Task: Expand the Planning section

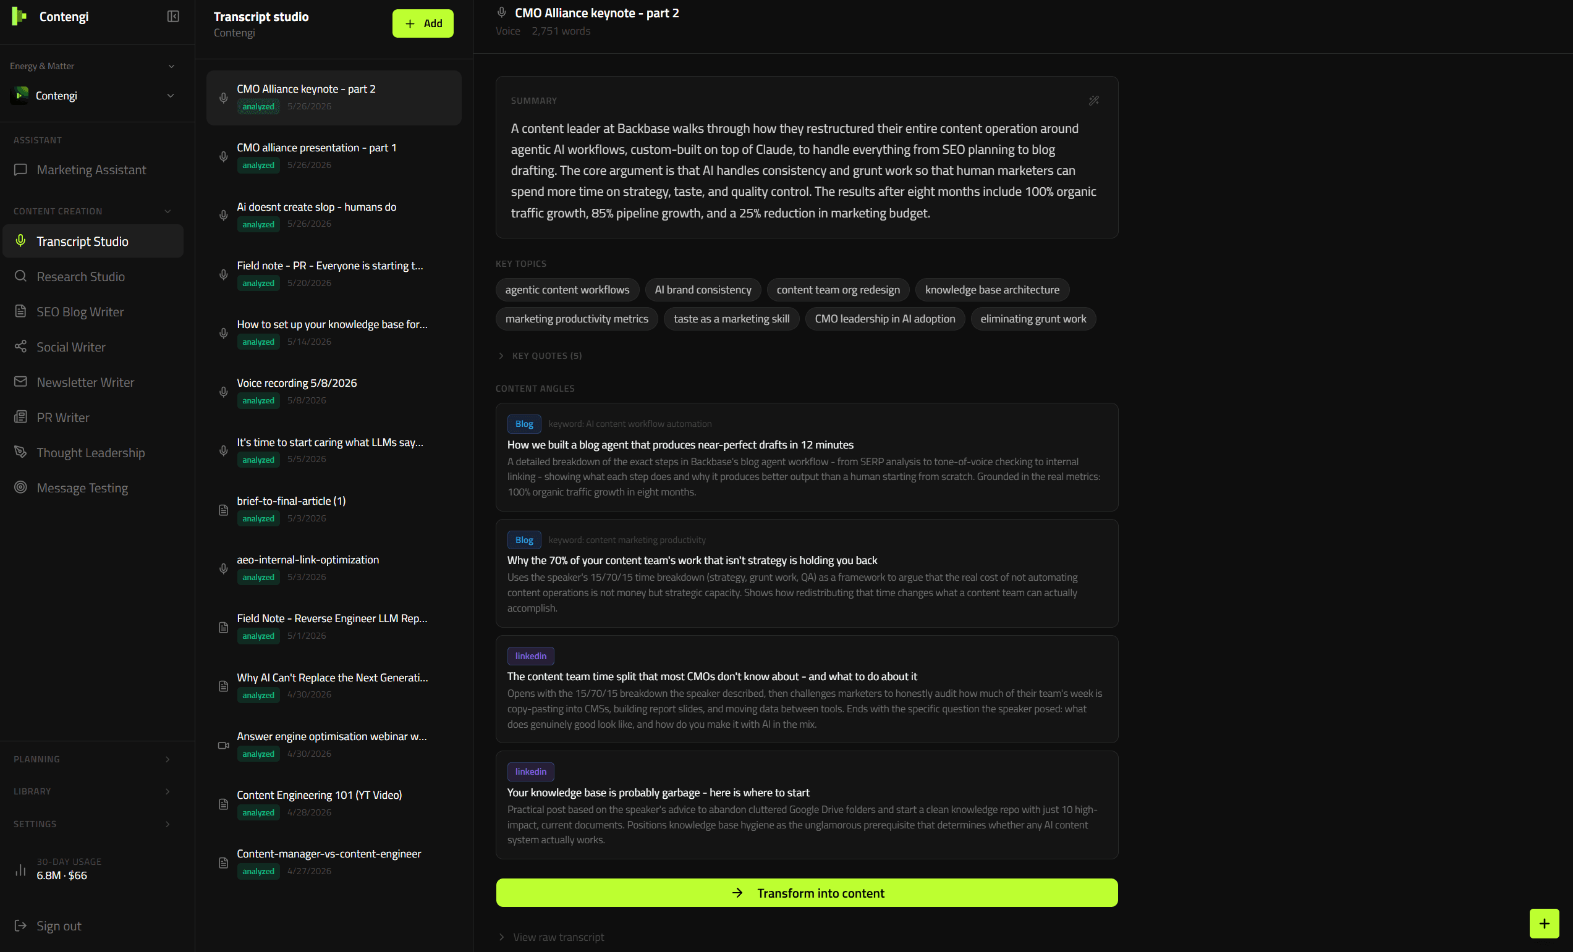Action: point(93,759)
